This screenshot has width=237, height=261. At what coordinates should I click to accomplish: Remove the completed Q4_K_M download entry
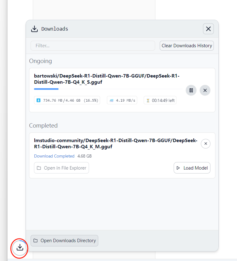point(206,144)
